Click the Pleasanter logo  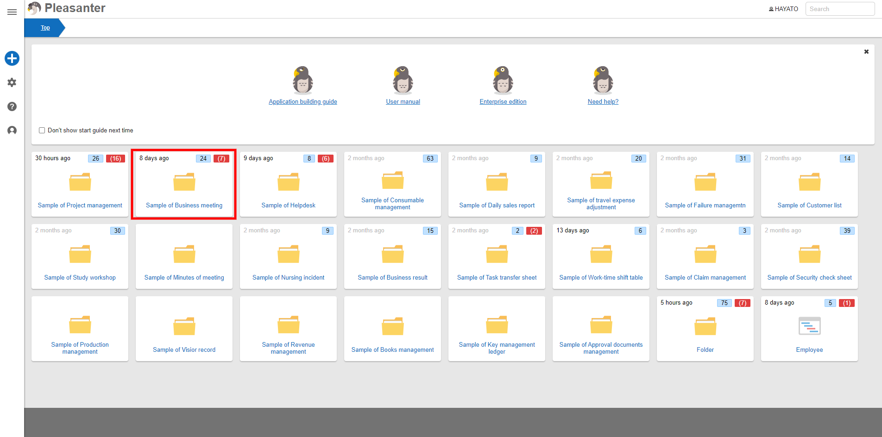(67, 8)
